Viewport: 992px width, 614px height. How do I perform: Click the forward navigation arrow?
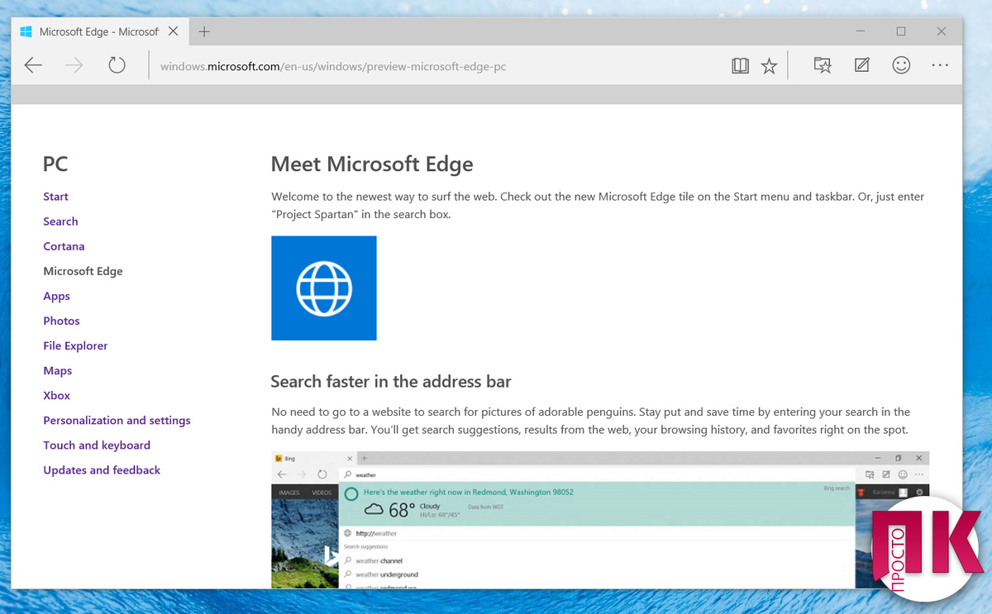[x=74, y=65]
